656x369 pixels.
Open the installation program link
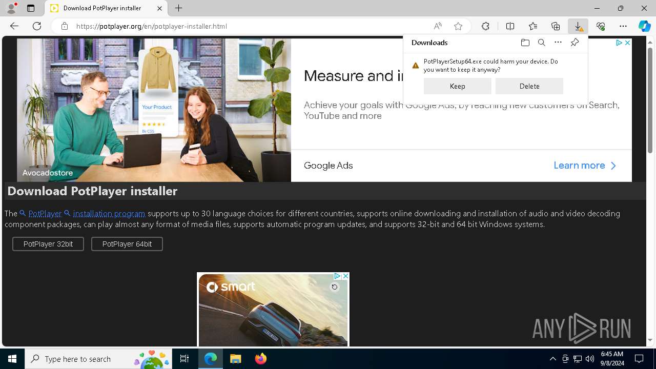click(x=109, y=213)
